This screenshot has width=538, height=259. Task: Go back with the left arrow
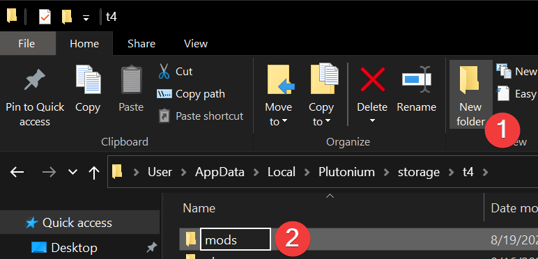click(x=17, y=172)
